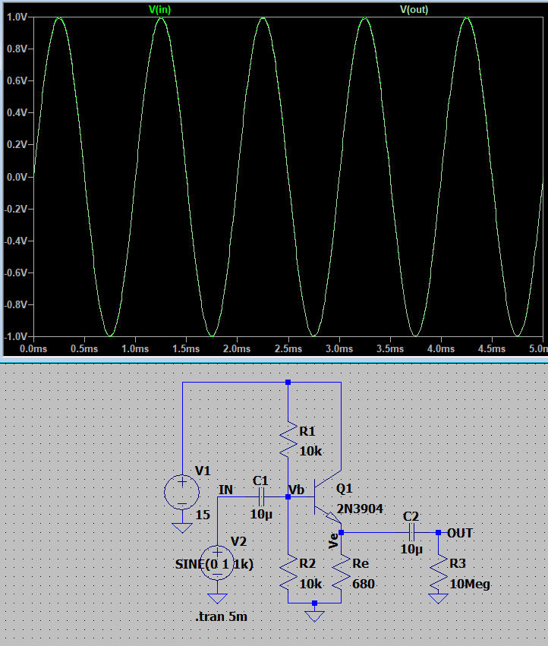Click the ground symbol below V1
The image size is (548, 646).
(x=182, y=528)
